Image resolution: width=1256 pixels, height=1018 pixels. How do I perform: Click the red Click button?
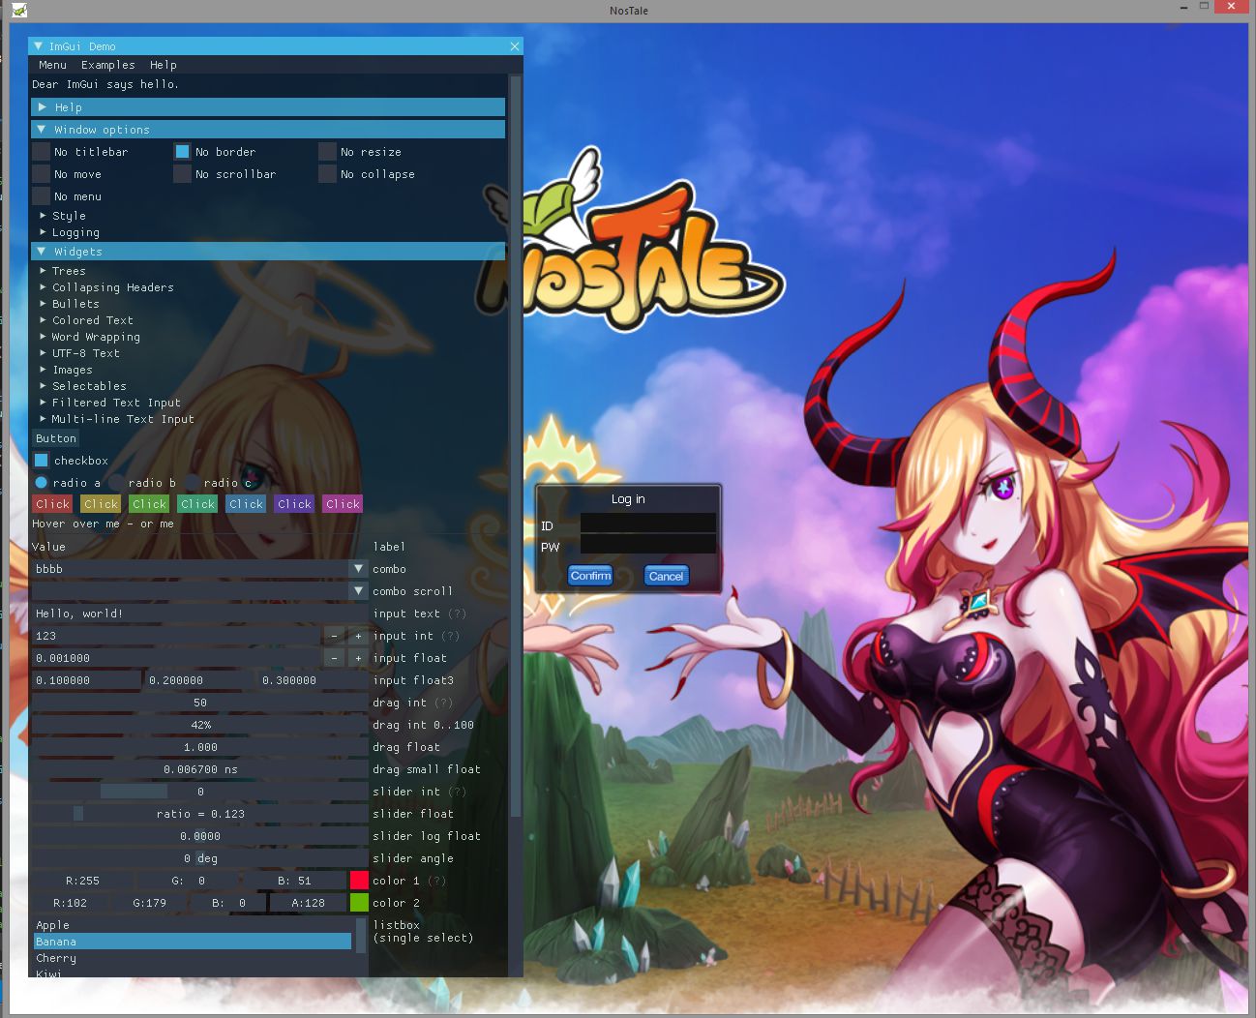[52, 504]
